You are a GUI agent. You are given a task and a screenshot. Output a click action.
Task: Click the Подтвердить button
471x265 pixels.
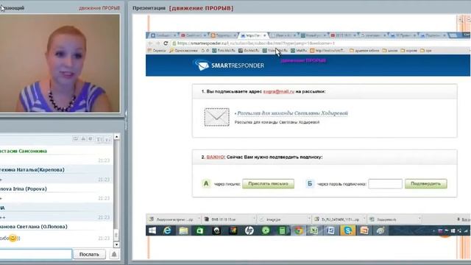pyautogui.click(x=425, y=183)
